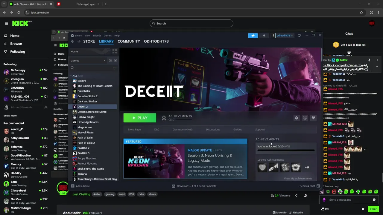Open MrFarosyy channel

point(25,72)
